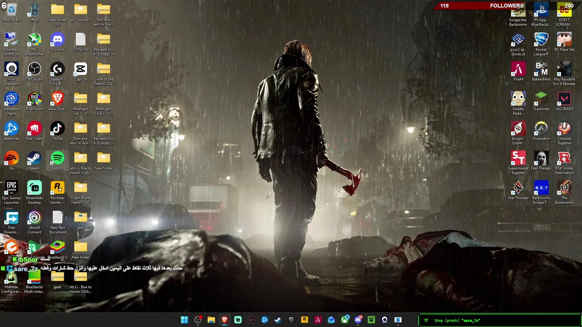Viewport: 582px width, 327px height.
Task: Open The Boneroom shortcut
Action: click(564, 193)
